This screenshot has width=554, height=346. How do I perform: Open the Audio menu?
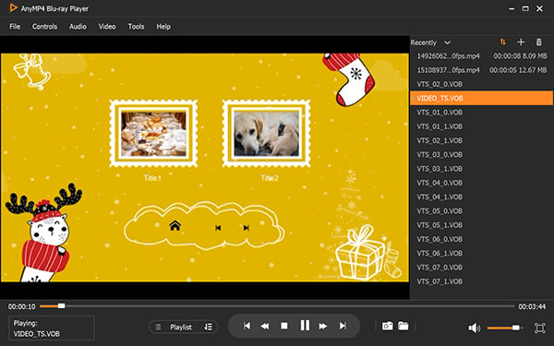pyautogui.click(x=78, y=27)
